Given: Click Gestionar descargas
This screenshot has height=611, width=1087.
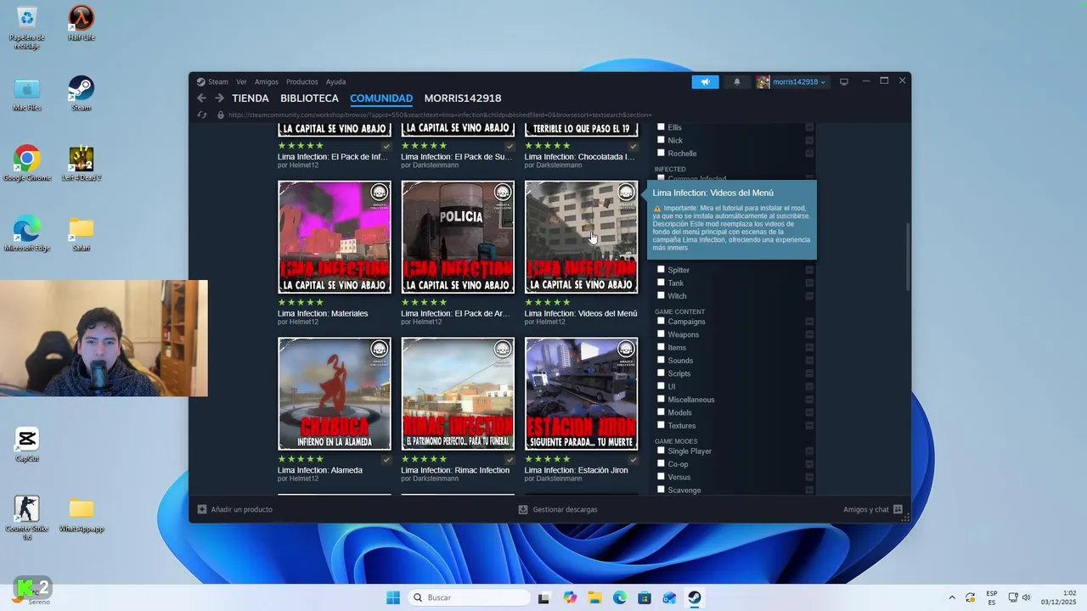Looking at the screenshot, I should tap(565, 509).
